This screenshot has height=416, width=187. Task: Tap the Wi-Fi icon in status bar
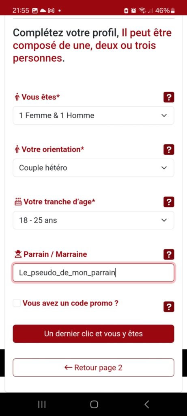click(x=142, y=11)
